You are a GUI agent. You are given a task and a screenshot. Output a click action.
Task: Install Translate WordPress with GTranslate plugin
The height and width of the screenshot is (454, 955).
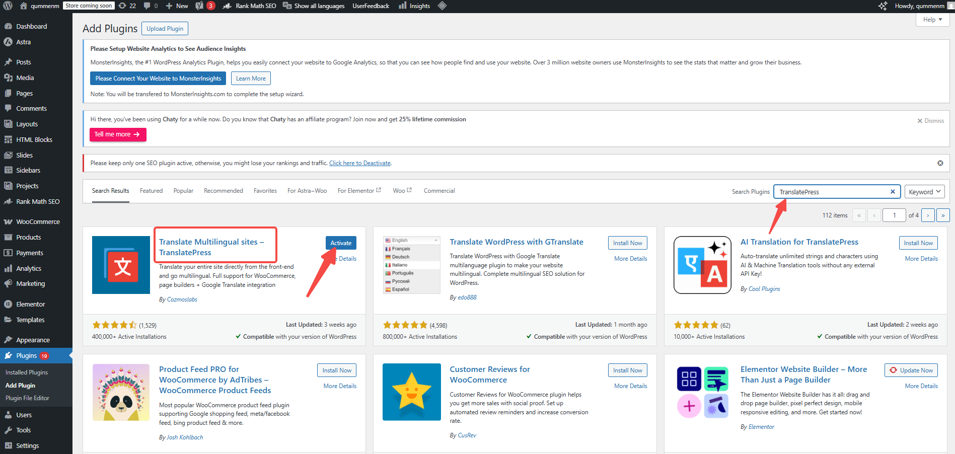click(x=627, y=243)
